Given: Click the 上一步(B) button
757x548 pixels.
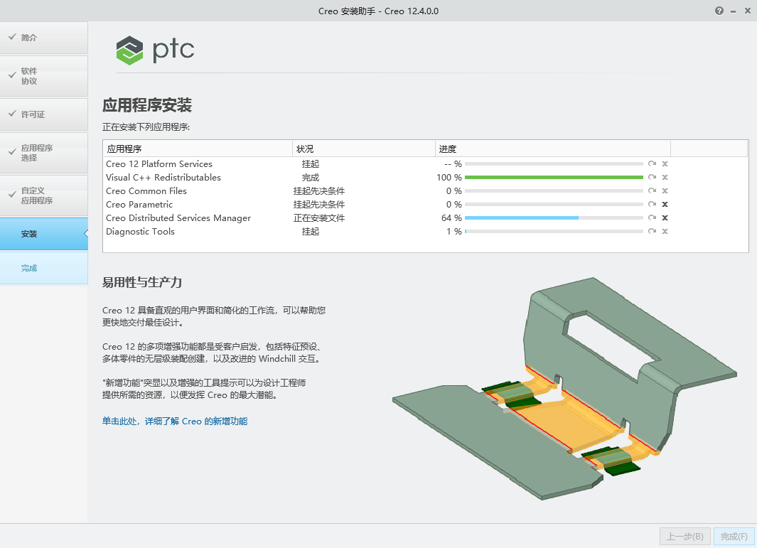Looking at the screenshot, I should [685, 537].
